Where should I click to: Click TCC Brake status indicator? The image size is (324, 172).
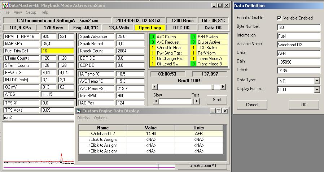coord(193,48)
